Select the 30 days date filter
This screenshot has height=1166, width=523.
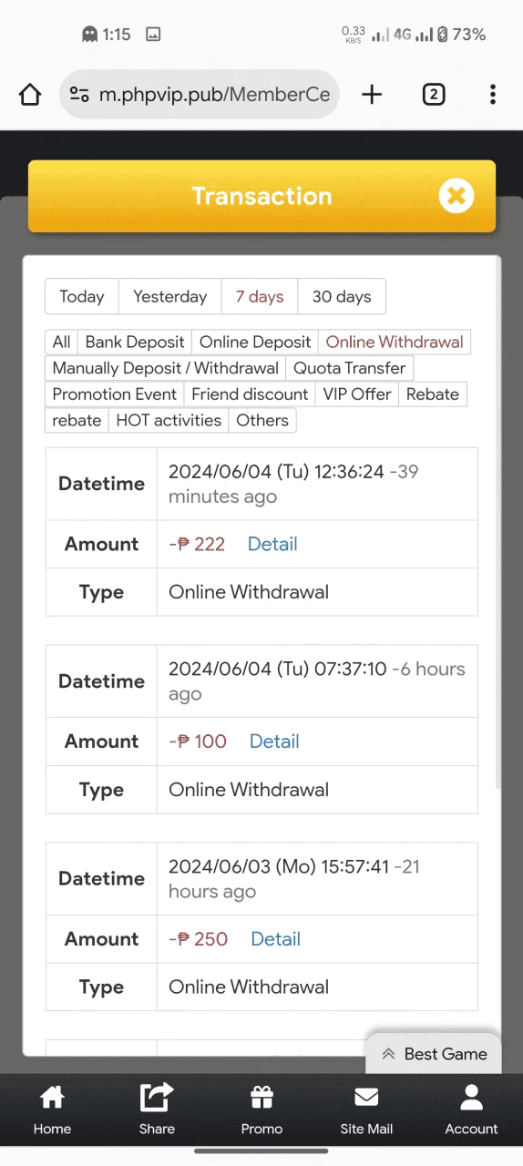tap(342, 297)
